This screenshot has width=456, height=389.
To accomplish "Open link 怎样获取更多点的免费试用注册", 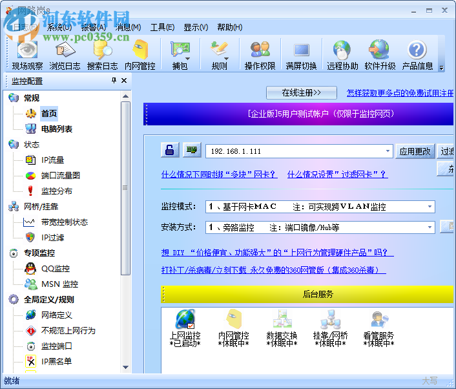I will (400, 93).
